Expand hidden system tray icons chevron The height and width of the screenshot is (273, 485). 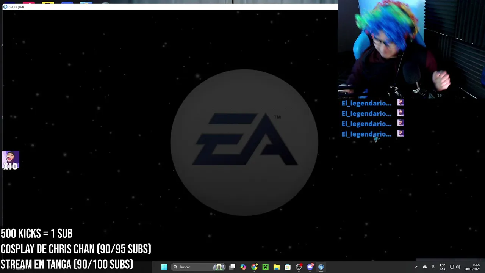point(417,267)
